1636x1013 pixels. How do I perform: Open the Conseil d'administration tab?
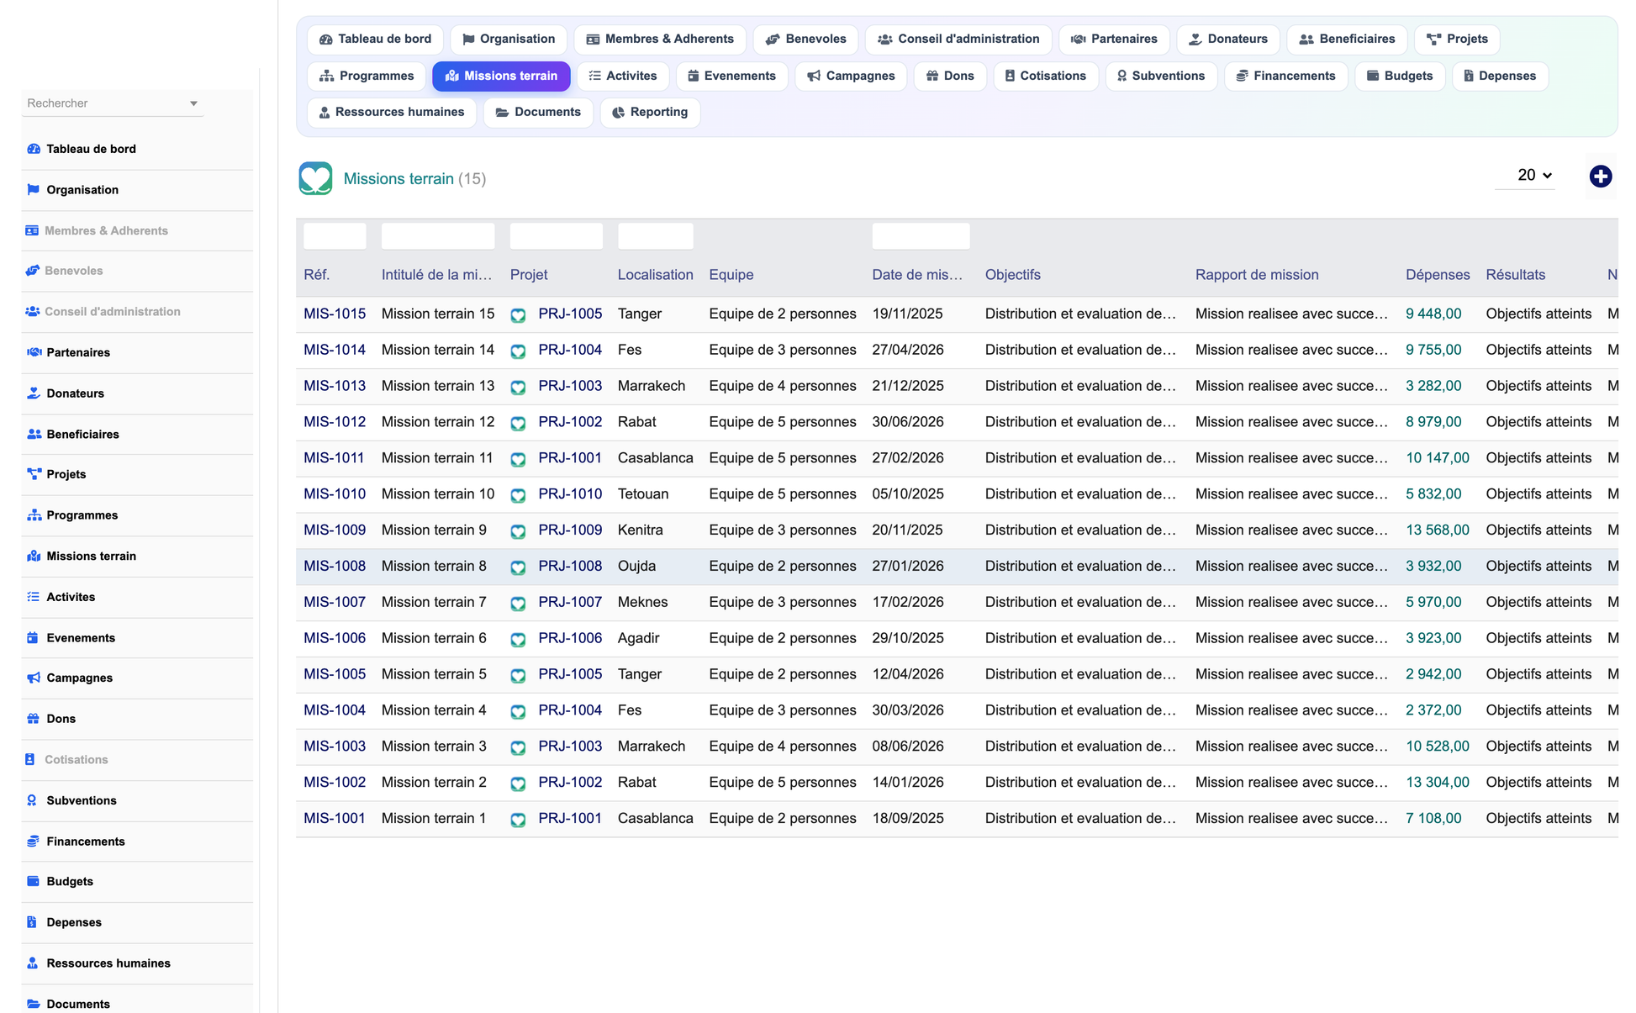pos(958,39)
